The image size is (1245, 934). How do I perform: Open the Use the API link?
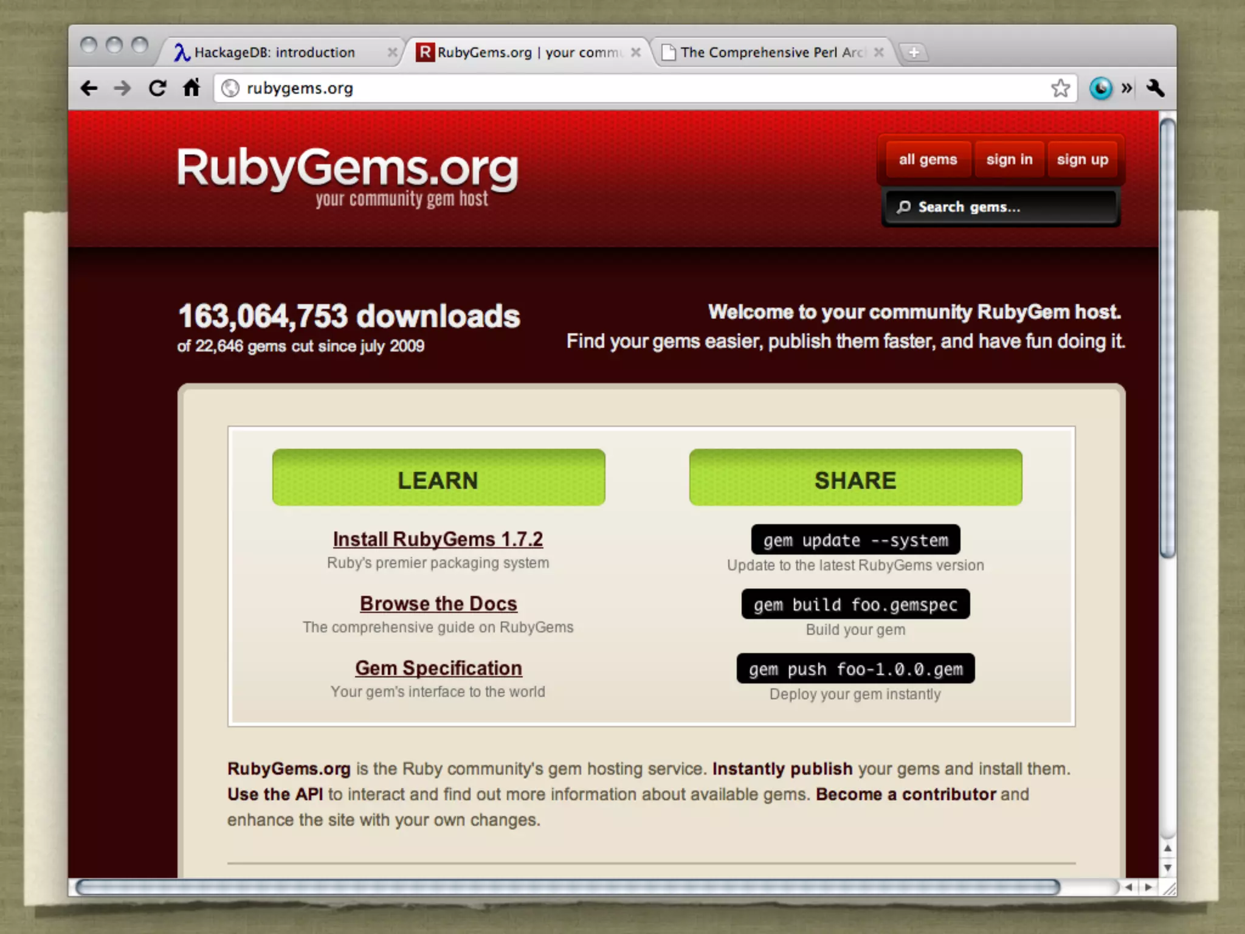(x=275, y=795)
